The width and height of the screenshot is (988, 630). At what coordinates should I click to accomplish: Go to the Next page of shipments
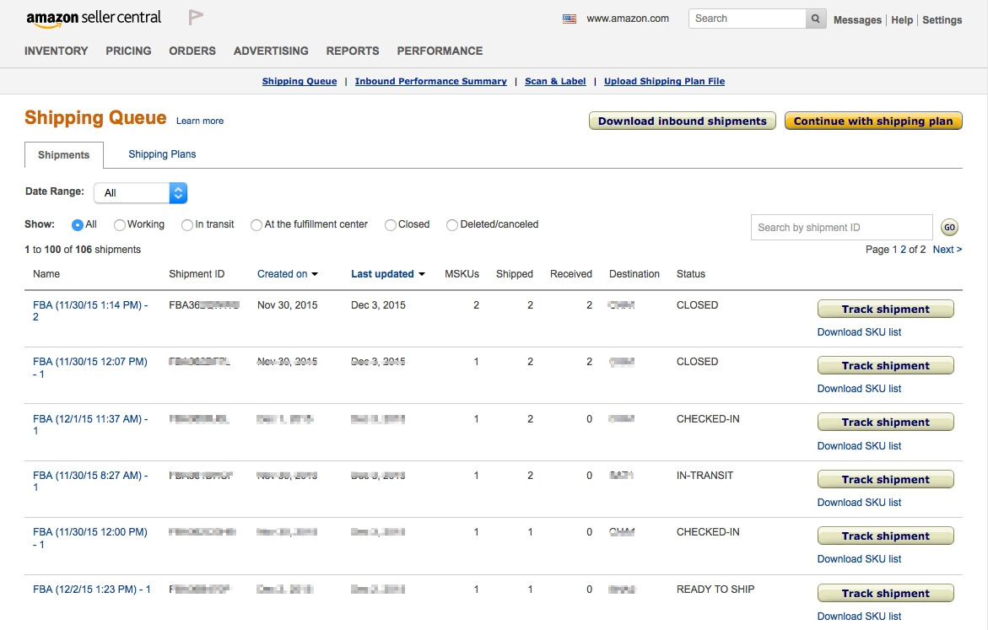point(947,250)
